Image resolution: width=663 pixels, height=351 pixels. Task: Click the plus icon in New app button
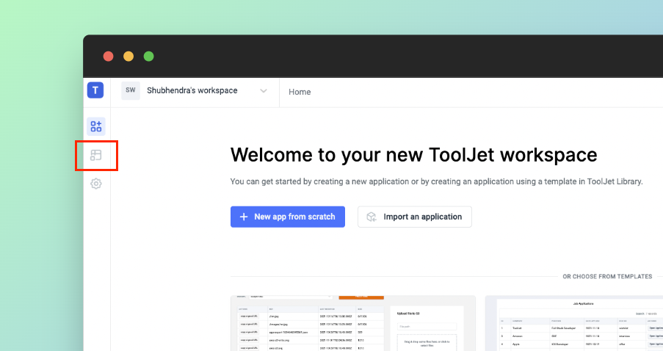[244, 217]
